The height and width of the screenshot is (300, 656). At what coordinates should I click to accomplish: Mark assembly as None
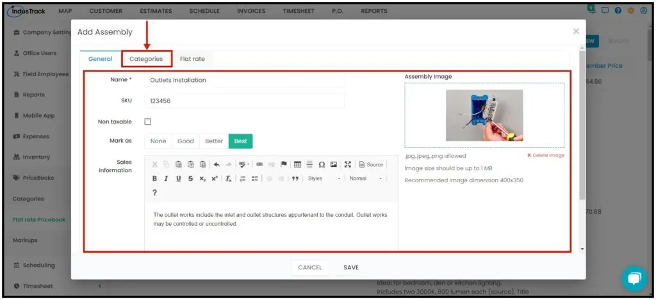point(158,141)
